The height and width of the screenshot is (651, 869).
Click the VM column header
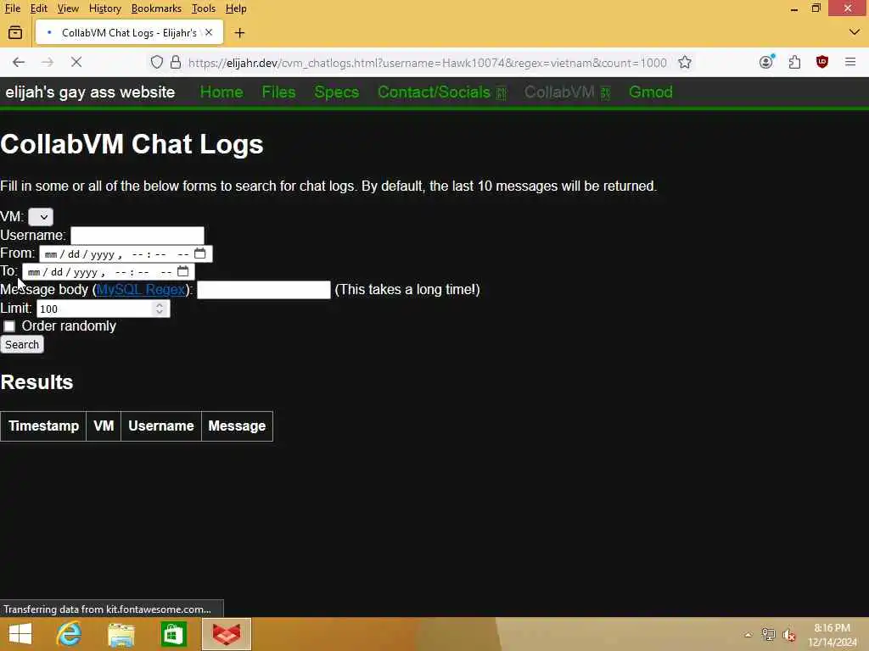point(104,426)
